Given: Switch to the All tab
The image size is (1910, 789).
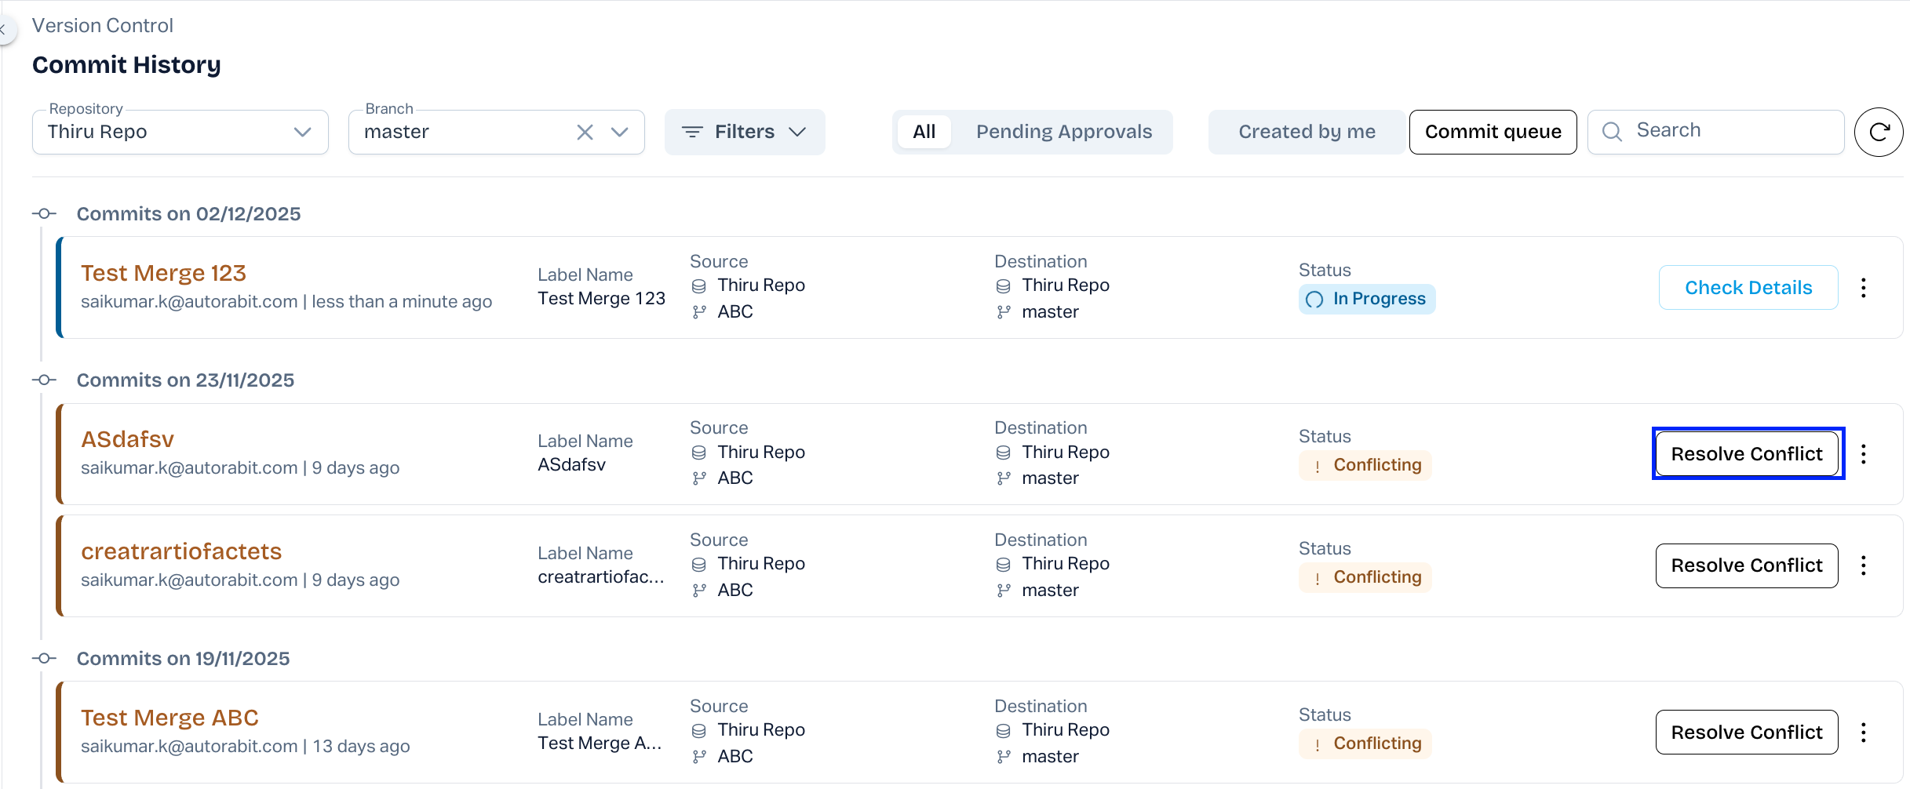Looking at the screenshot, I should coord(924,132).
